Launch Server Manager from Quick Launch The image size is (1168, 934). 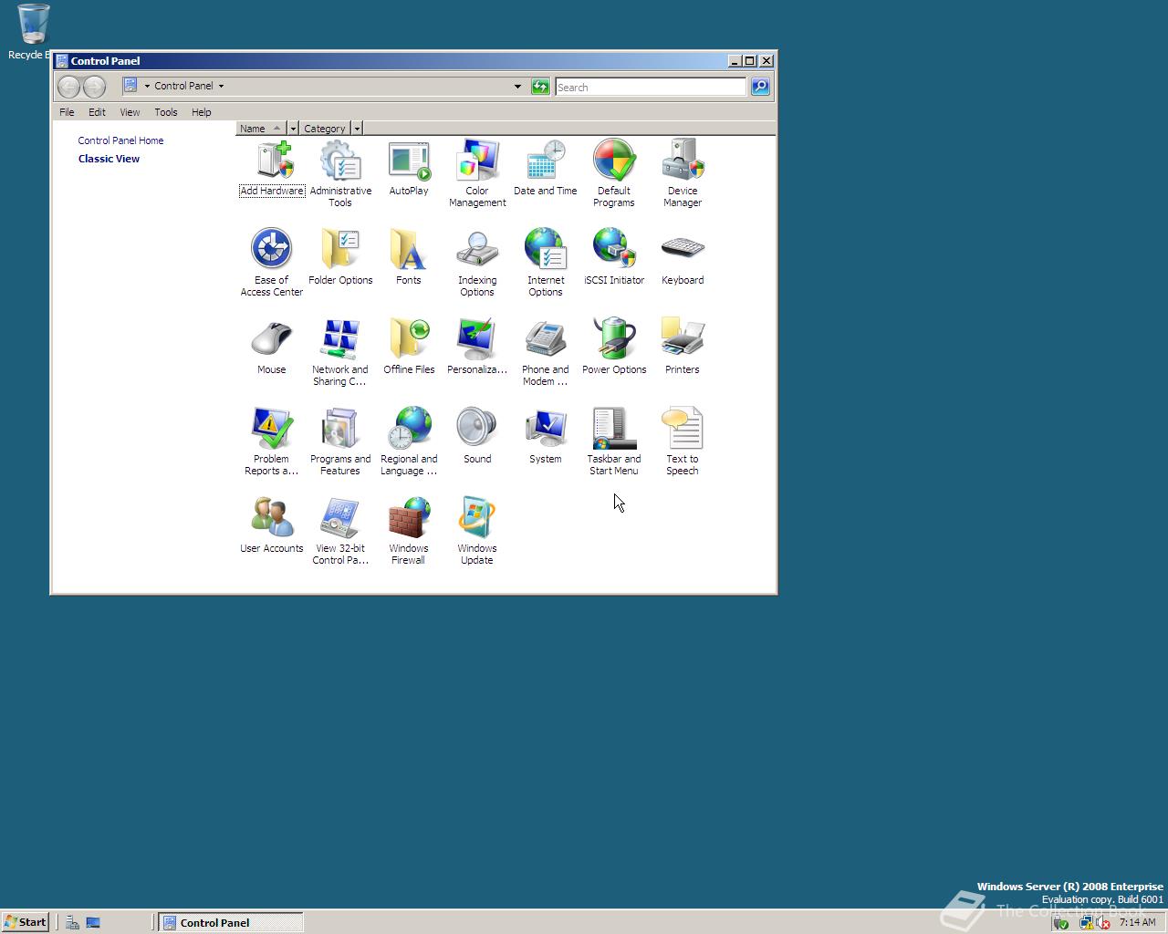(x=72, y=922)
